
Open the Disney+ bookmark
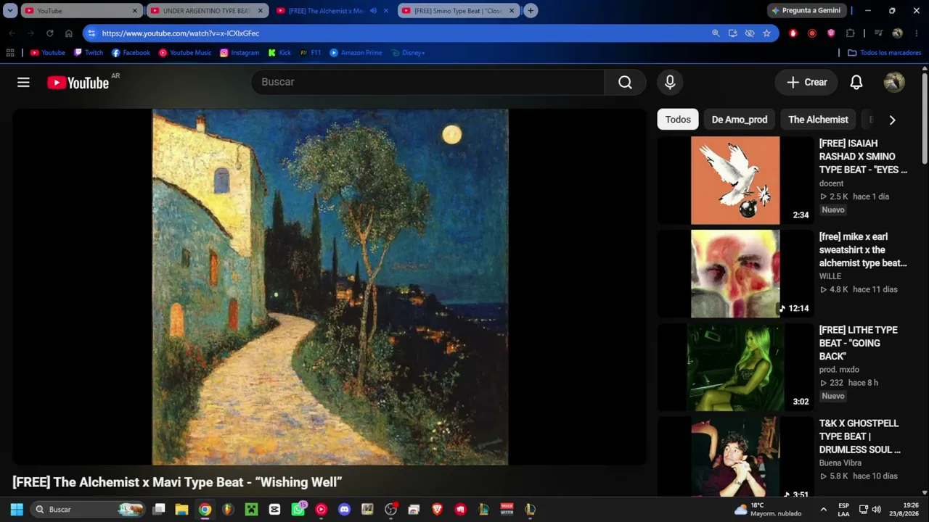(408, 53)
